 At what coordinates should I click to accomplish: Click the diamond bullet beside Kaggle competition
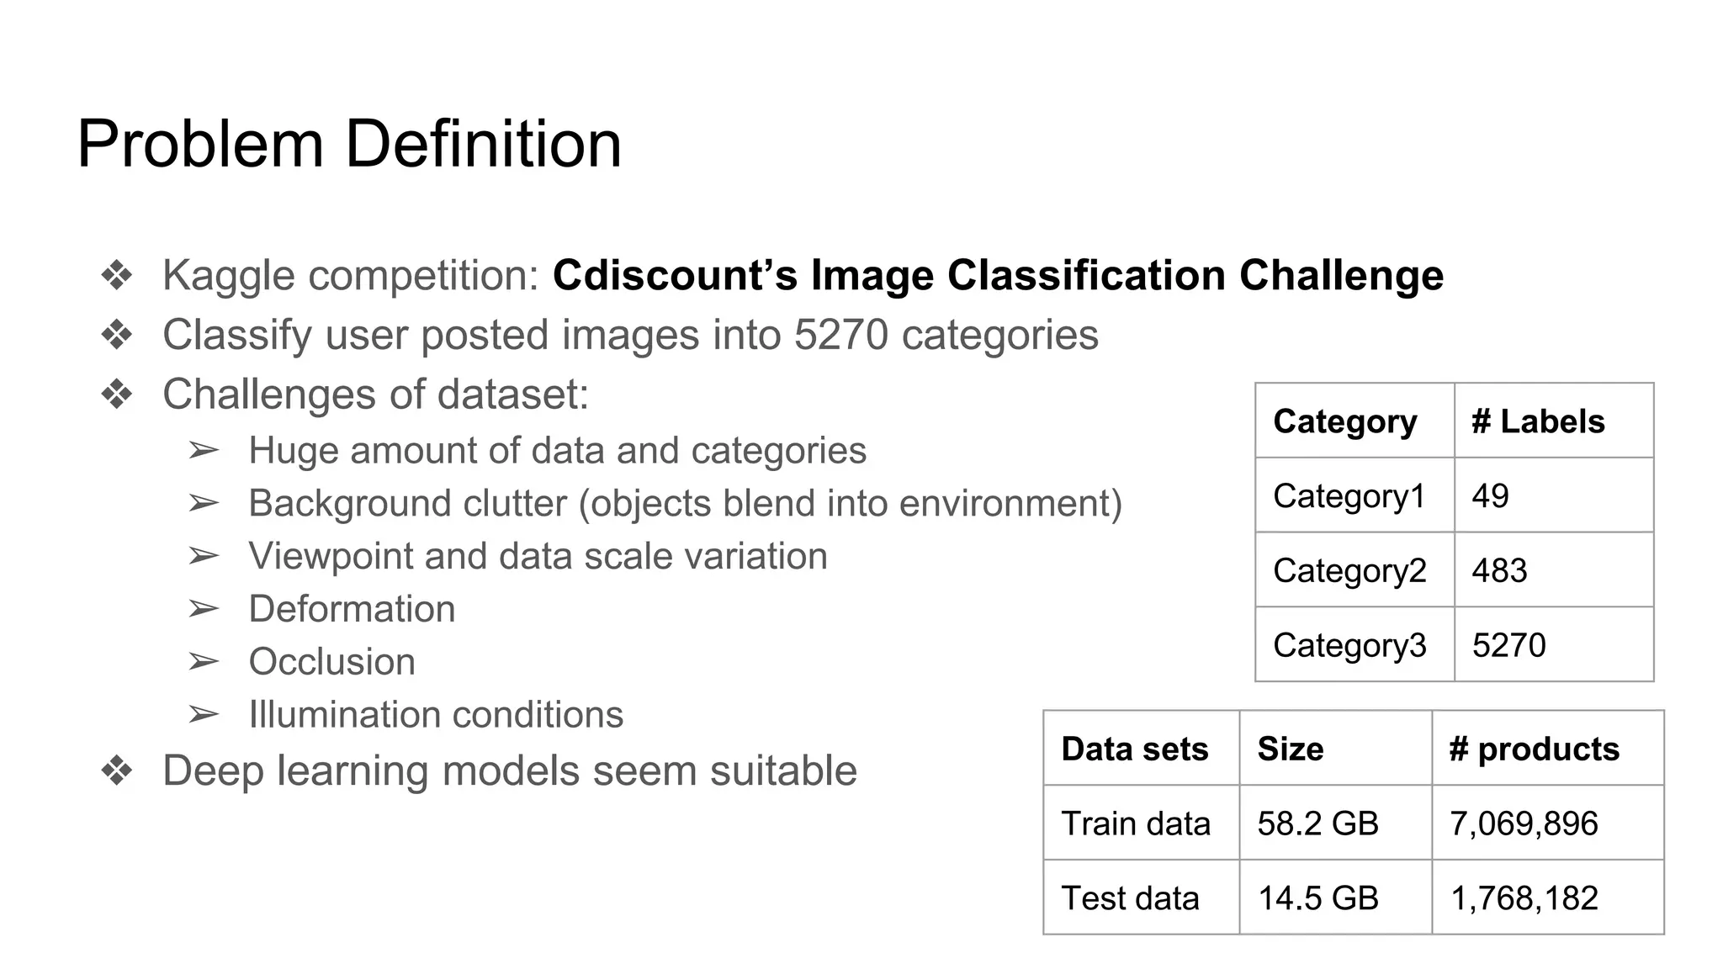117,275
